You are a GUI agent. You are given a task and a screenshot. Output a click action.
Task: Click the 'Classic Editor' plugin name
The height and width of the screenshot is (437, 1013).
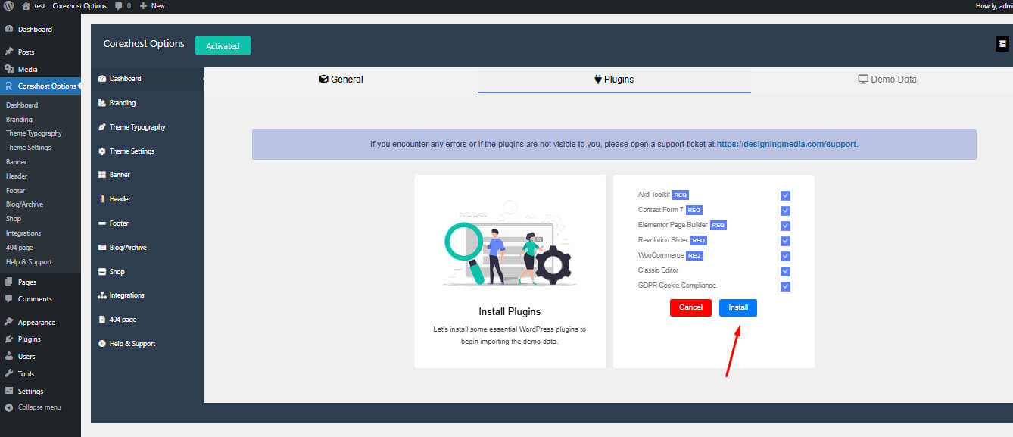click(658, 270)
